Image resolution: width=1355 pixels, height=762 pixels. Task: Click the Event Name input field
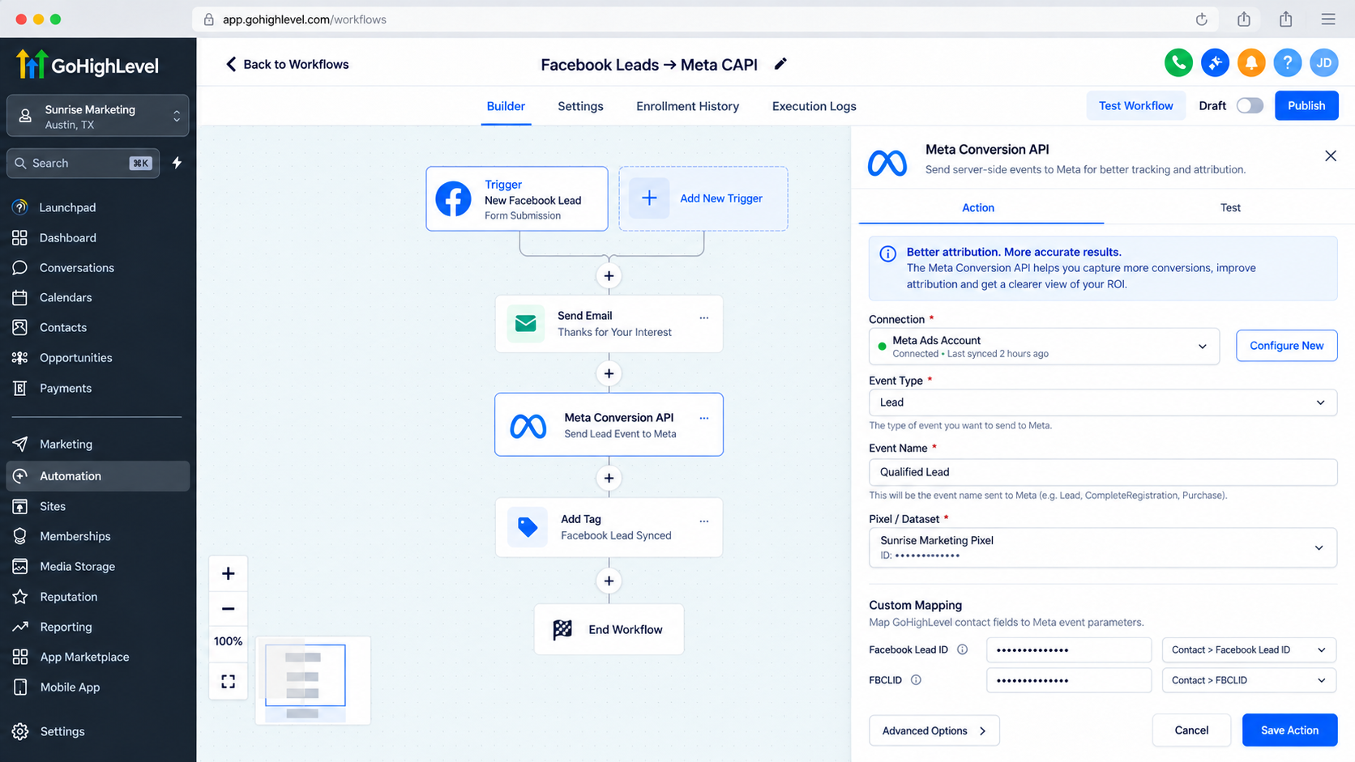1103,472
